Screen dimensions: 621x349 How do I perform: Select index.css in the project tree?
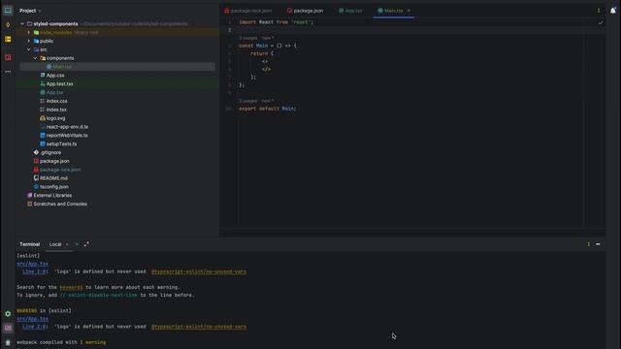pyautogui.click(x=56, y=101)
